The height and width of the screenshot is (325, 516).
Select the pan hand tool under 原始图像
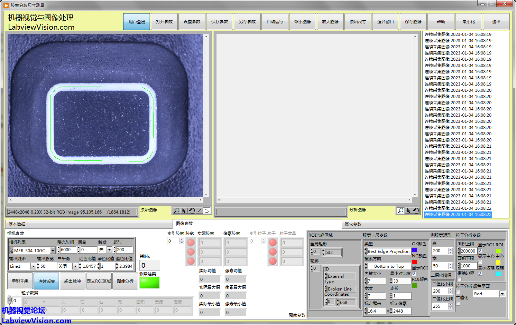192,210
